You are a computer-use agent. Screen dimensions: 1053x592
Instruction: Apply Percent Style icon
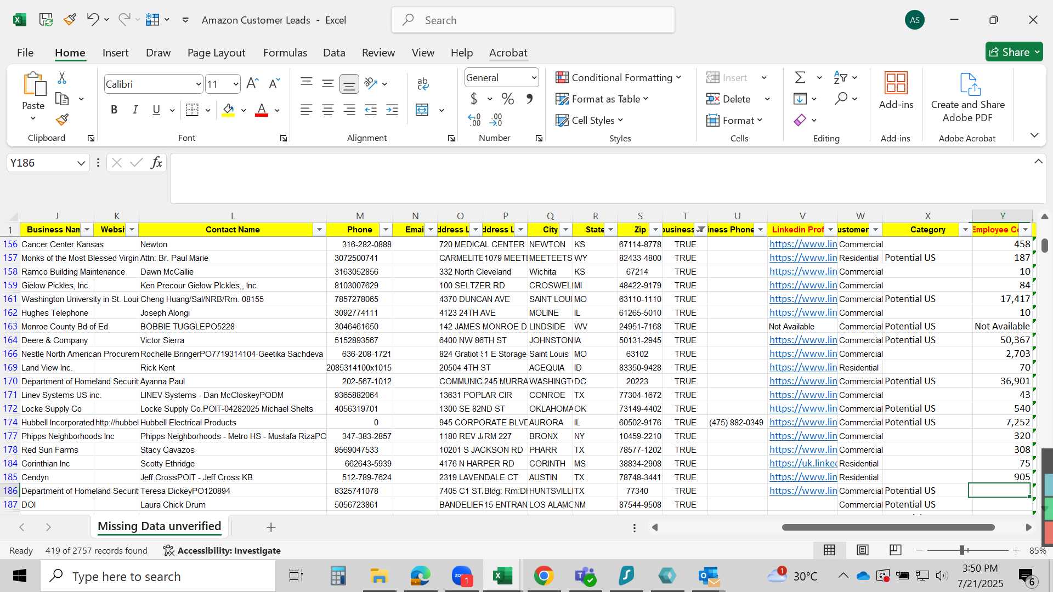tap(508, 99)
